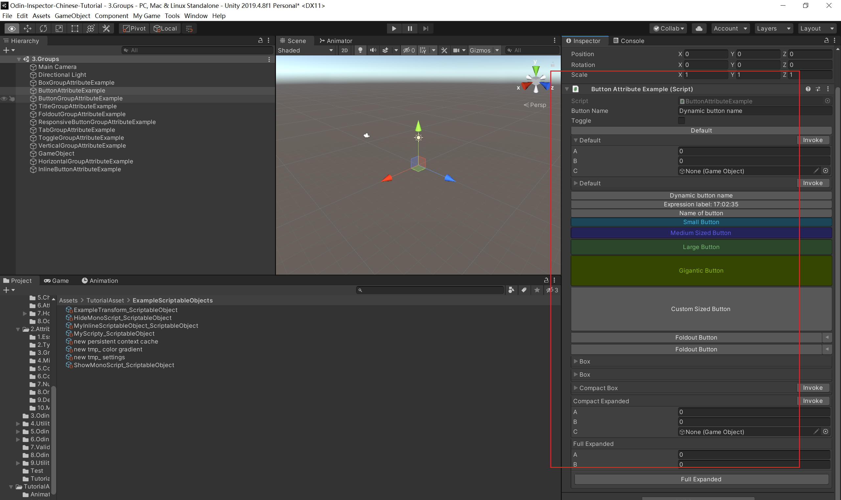
Task: Select the Hand view tool
Action: pos(12,29)
